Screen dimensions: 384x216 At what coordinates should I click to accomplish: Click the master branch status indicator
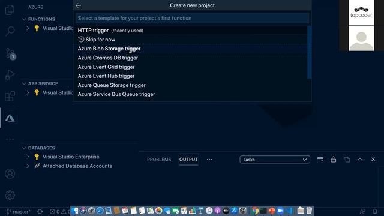click(19, 212)
